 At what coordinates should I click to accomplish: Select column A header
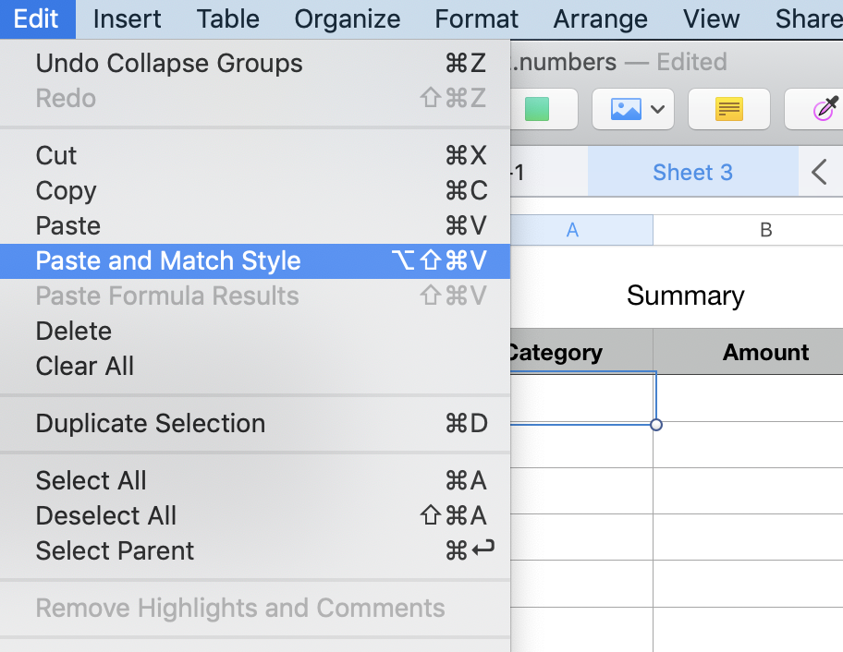click(573, 230)
